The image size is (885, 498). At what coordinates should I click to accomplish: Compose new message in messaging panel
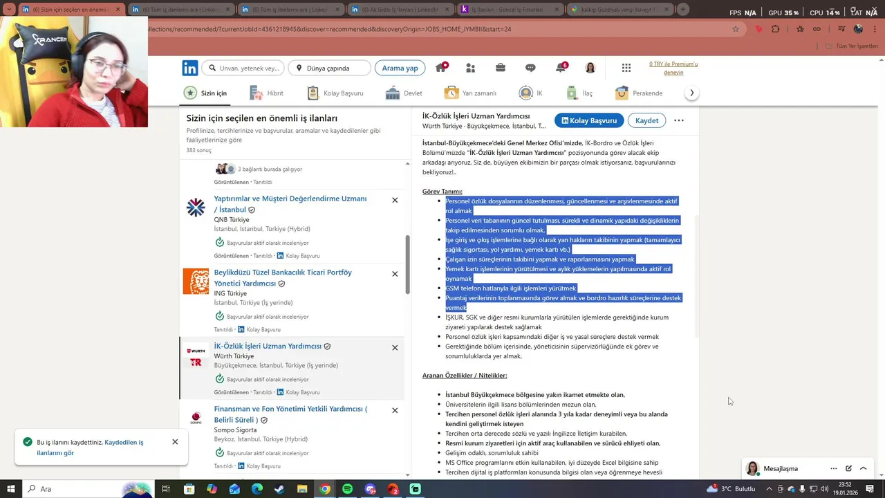(848, 468)
